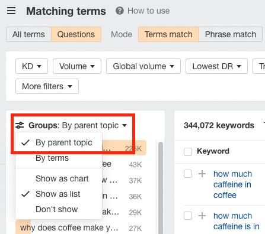Expand the More filters dropdown
Image resolution: width=265 pixels, height=234 pixels.
[47, 86]
